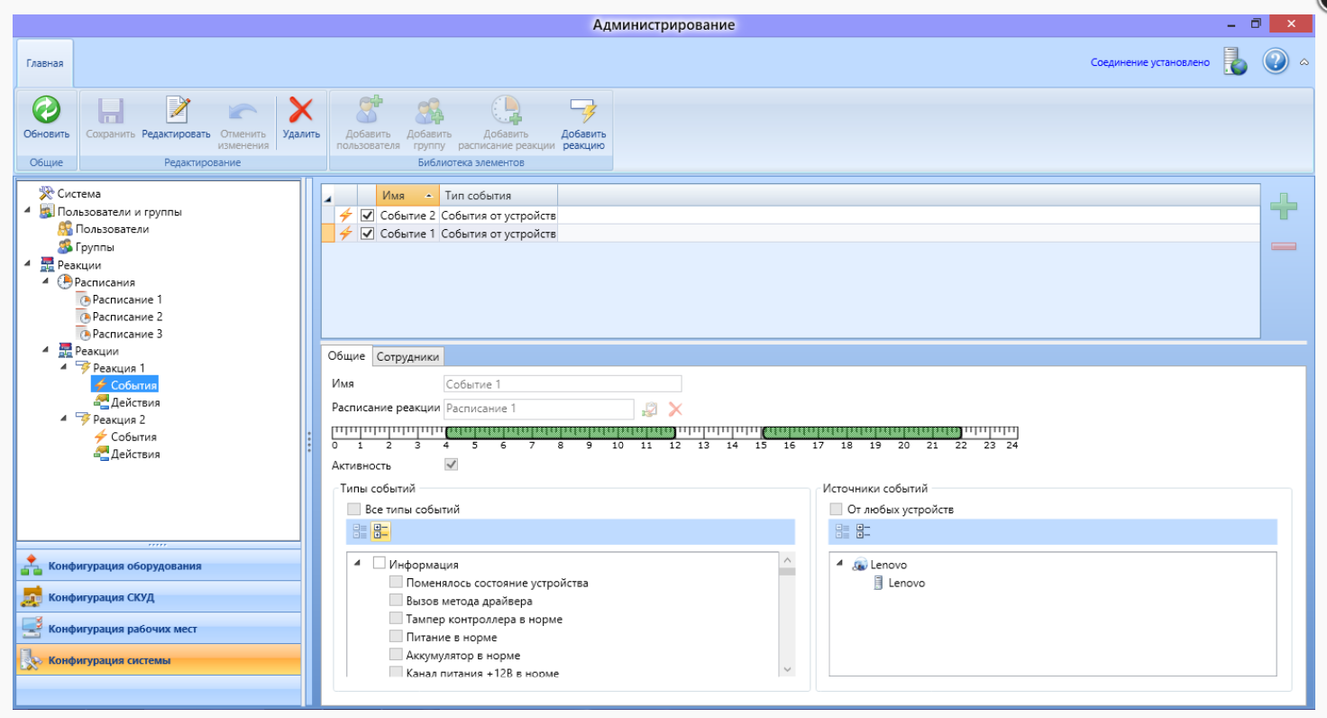Select Расписание 3 in the tree
This screenshot has width=1327, height=718.
127,334
